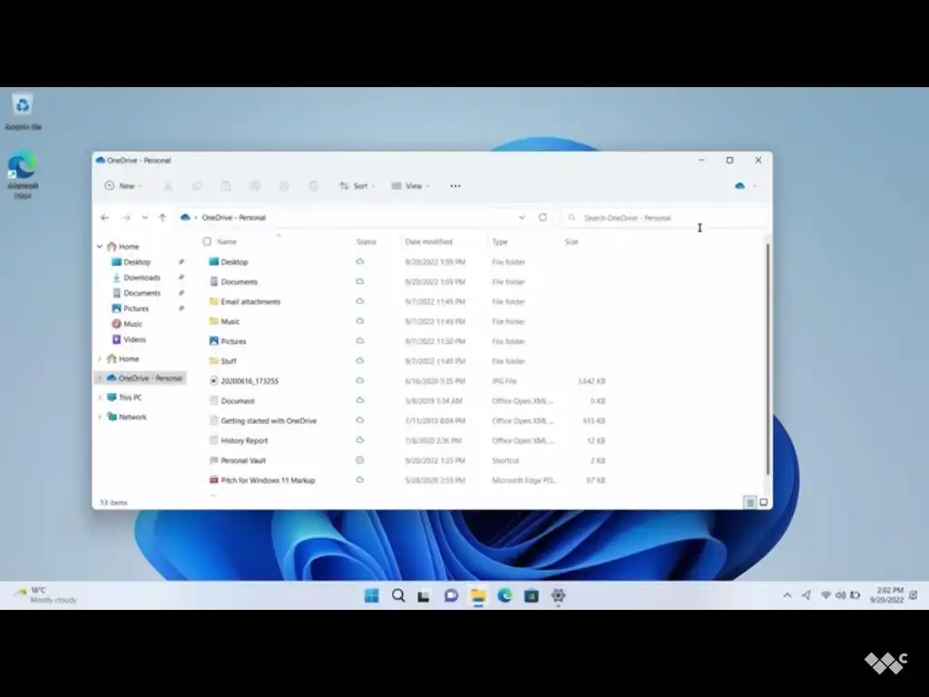This screenshot has width=929, height=697.
Task: Sort by the Name column header
Action: click(226, 241)
